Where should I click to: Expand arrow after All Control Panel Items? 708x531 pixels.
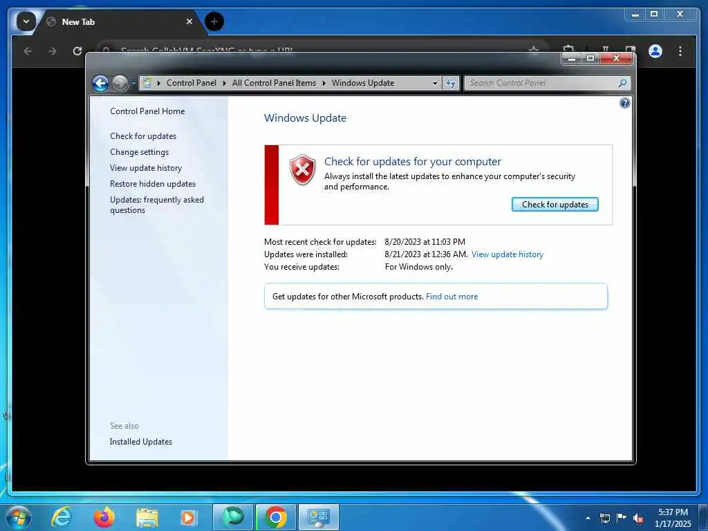[324, 83]
